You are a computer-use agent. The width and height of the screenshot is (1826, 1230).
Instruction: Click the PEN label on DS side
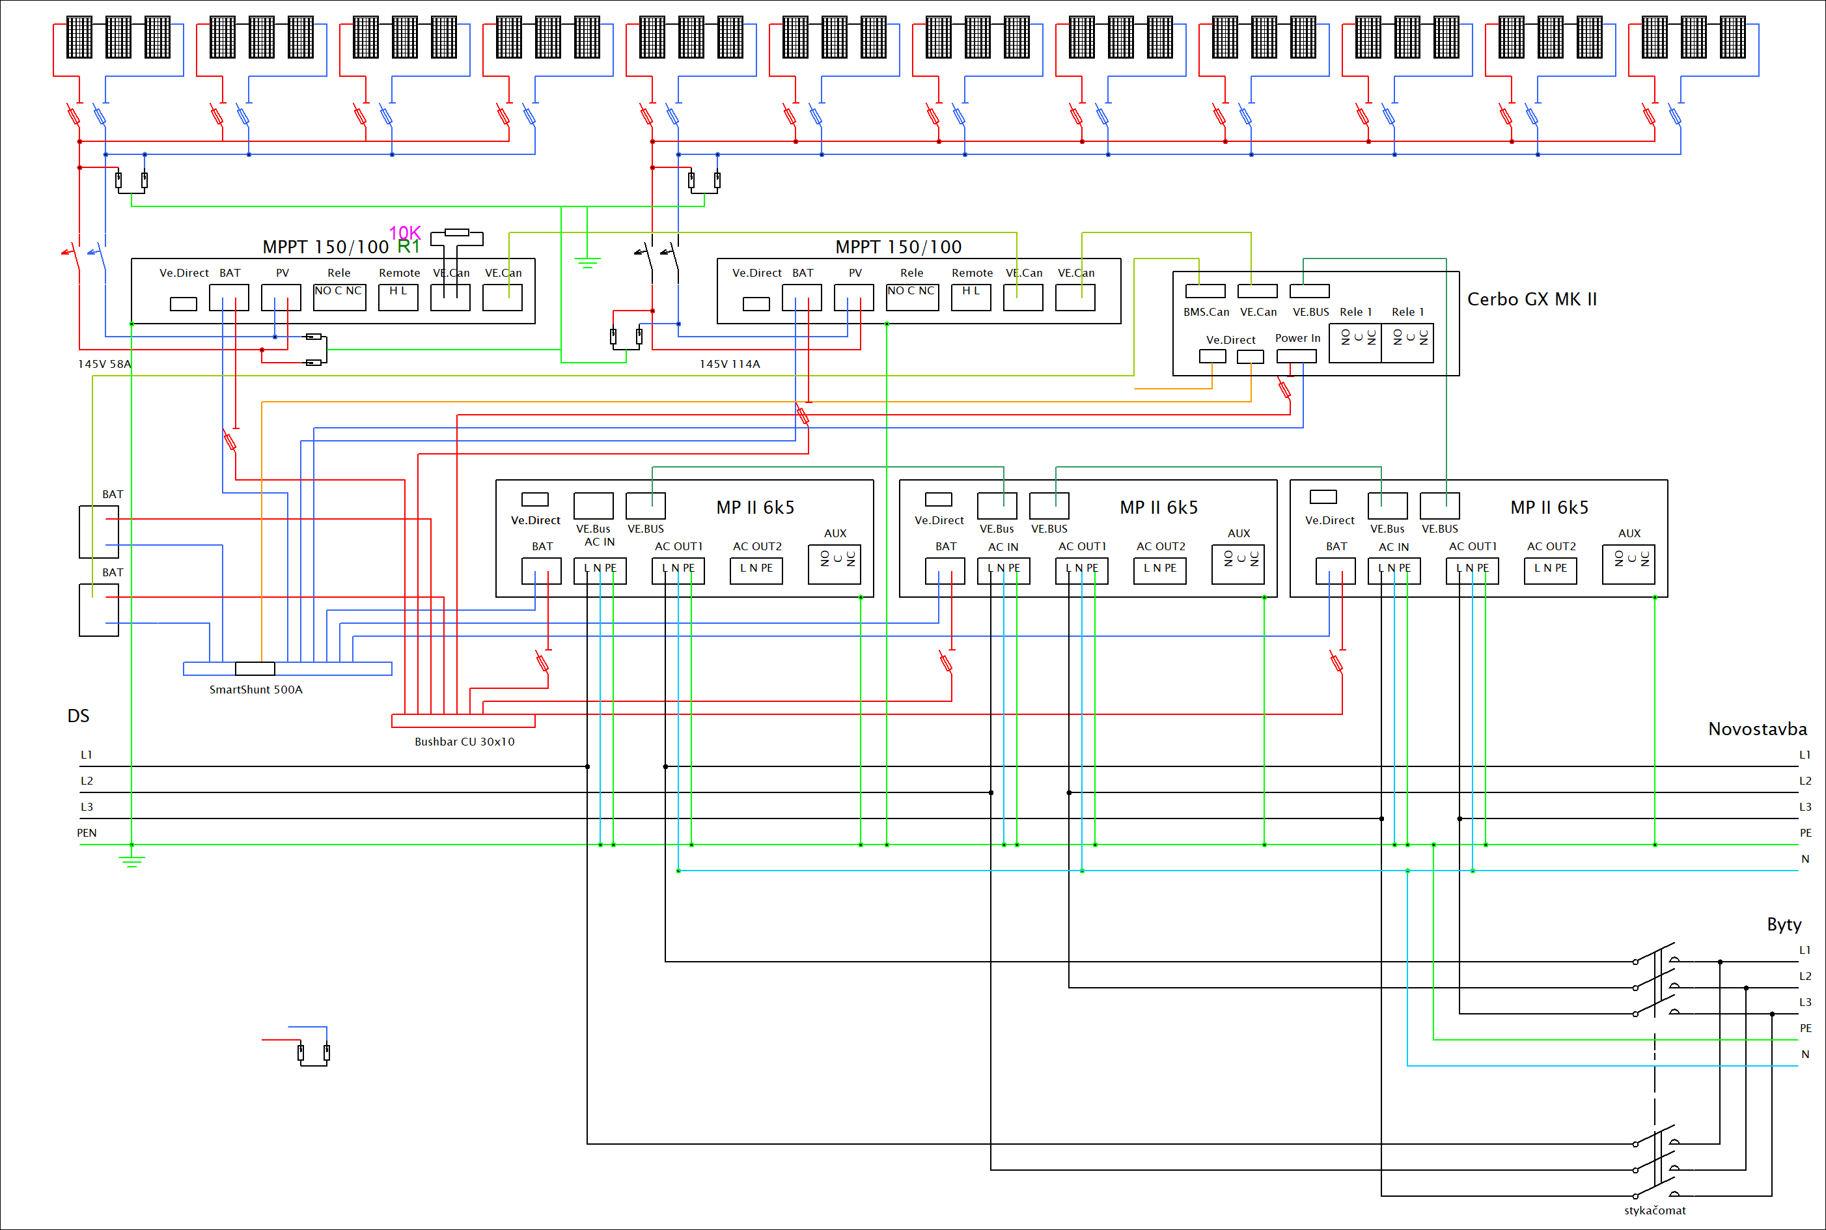[86, 833]
